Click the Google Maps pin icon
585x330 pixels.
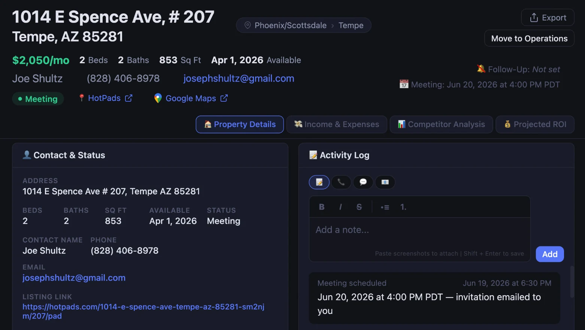(158, 98)
